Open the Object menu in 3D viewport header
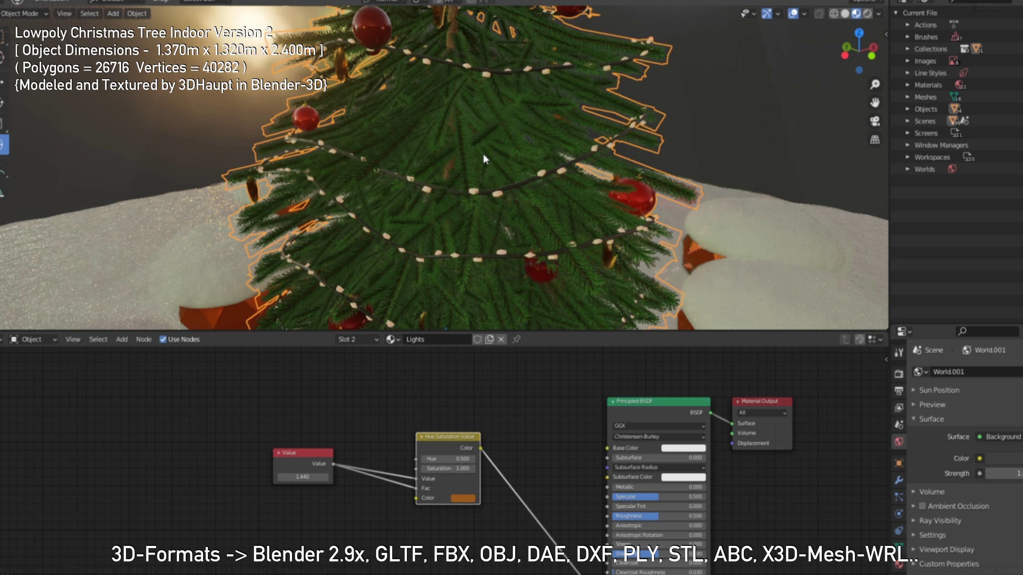 tap(137, 14)
